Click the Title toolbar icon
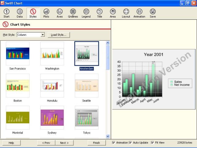 [x=99, y=13]
